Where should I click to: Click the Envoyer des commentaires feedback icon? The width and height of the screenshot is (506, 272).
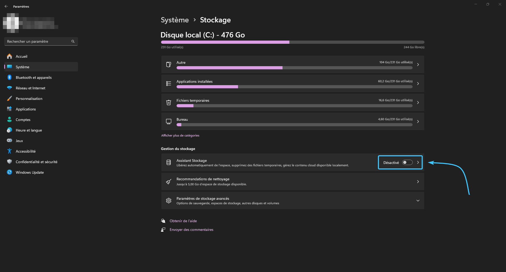(x=163, y=230)
